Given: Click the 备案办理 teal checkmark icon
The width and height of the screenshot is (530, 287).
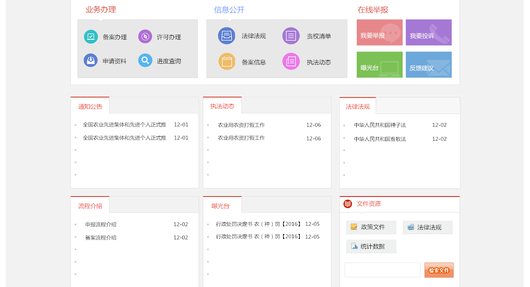Looking at the screenshot, I should click(91, 37).
